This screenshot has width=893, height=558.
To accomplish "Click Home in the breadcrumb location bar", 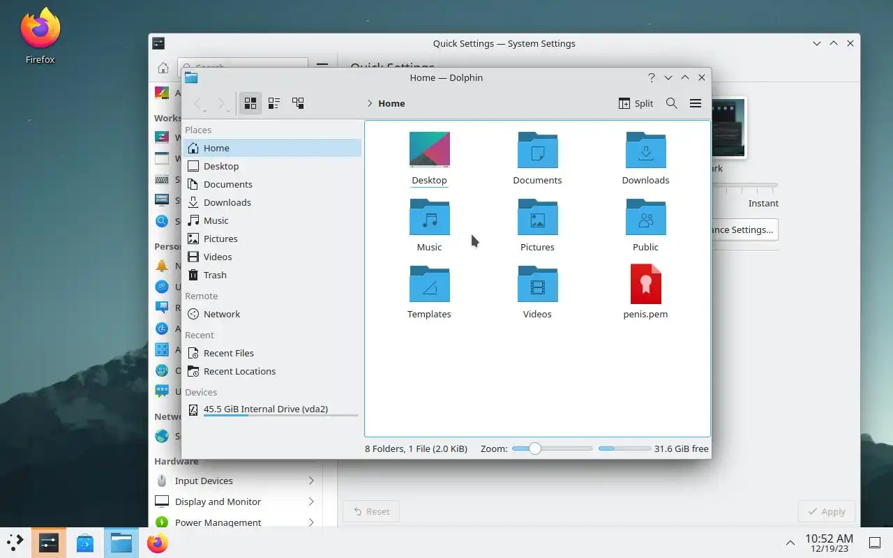I will pos(391,103).
